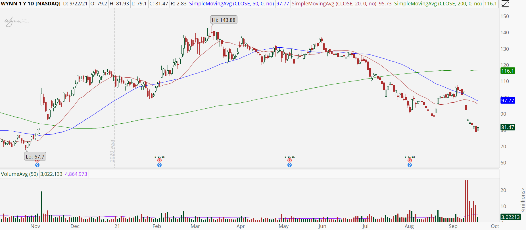This screenshot has width=526, height=230.
Task: Click the 60 price axis label
Action: (503, 163)
